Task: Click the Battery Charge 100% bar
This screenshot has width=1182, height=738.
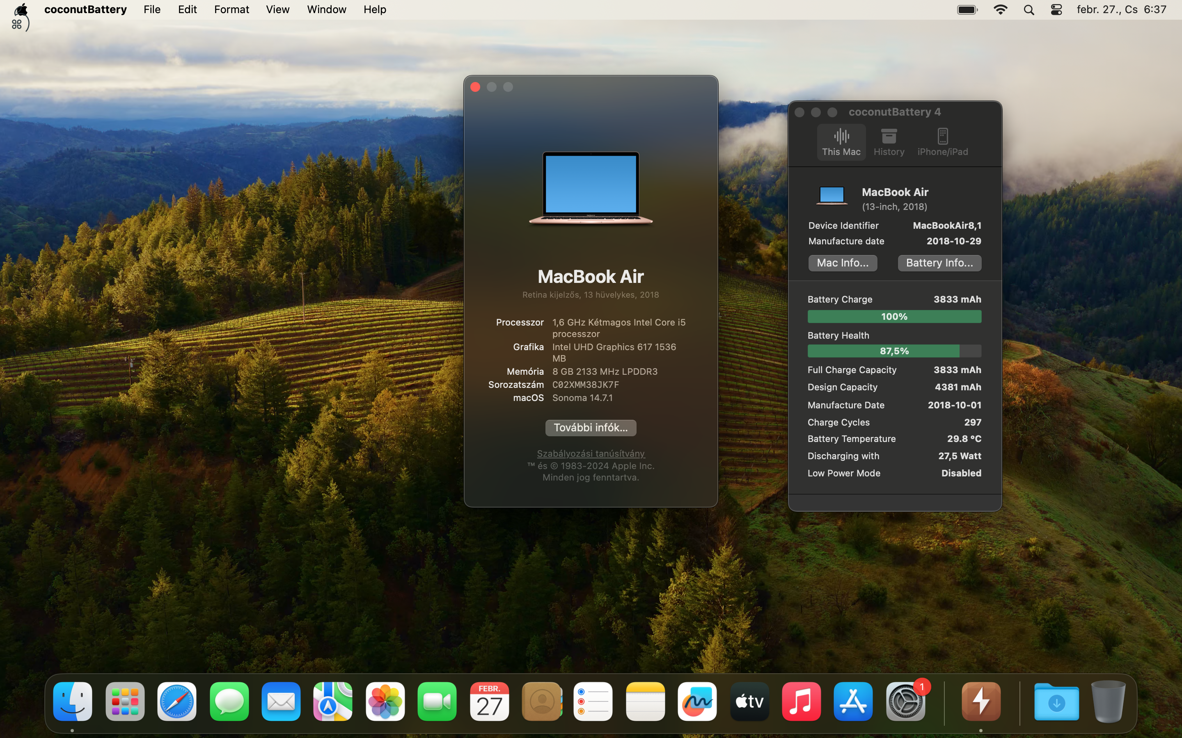Action: (894, 317)
